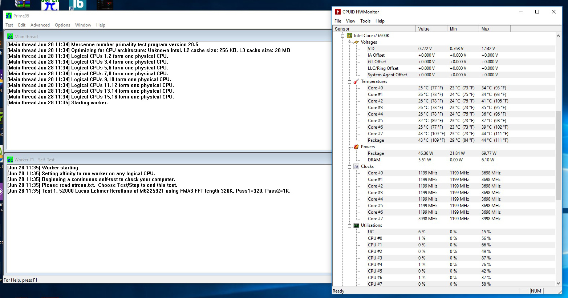Screen dimensions: 568x298
Task: Select the Package row under Powers
Action: [x=376, y=153]
